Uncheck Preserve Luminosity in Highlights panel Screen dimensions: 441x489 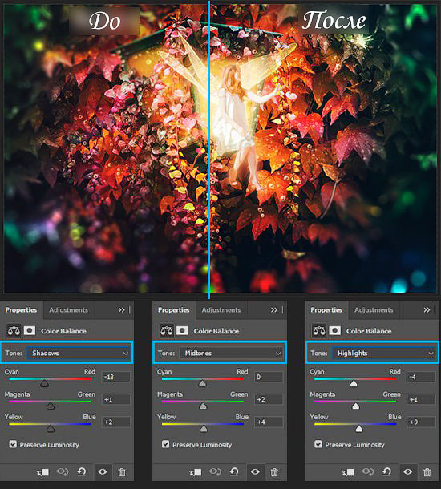coord(318,444)
